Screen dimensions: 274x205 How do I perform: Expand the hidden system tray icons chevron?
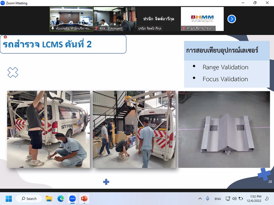click(200, 199)
